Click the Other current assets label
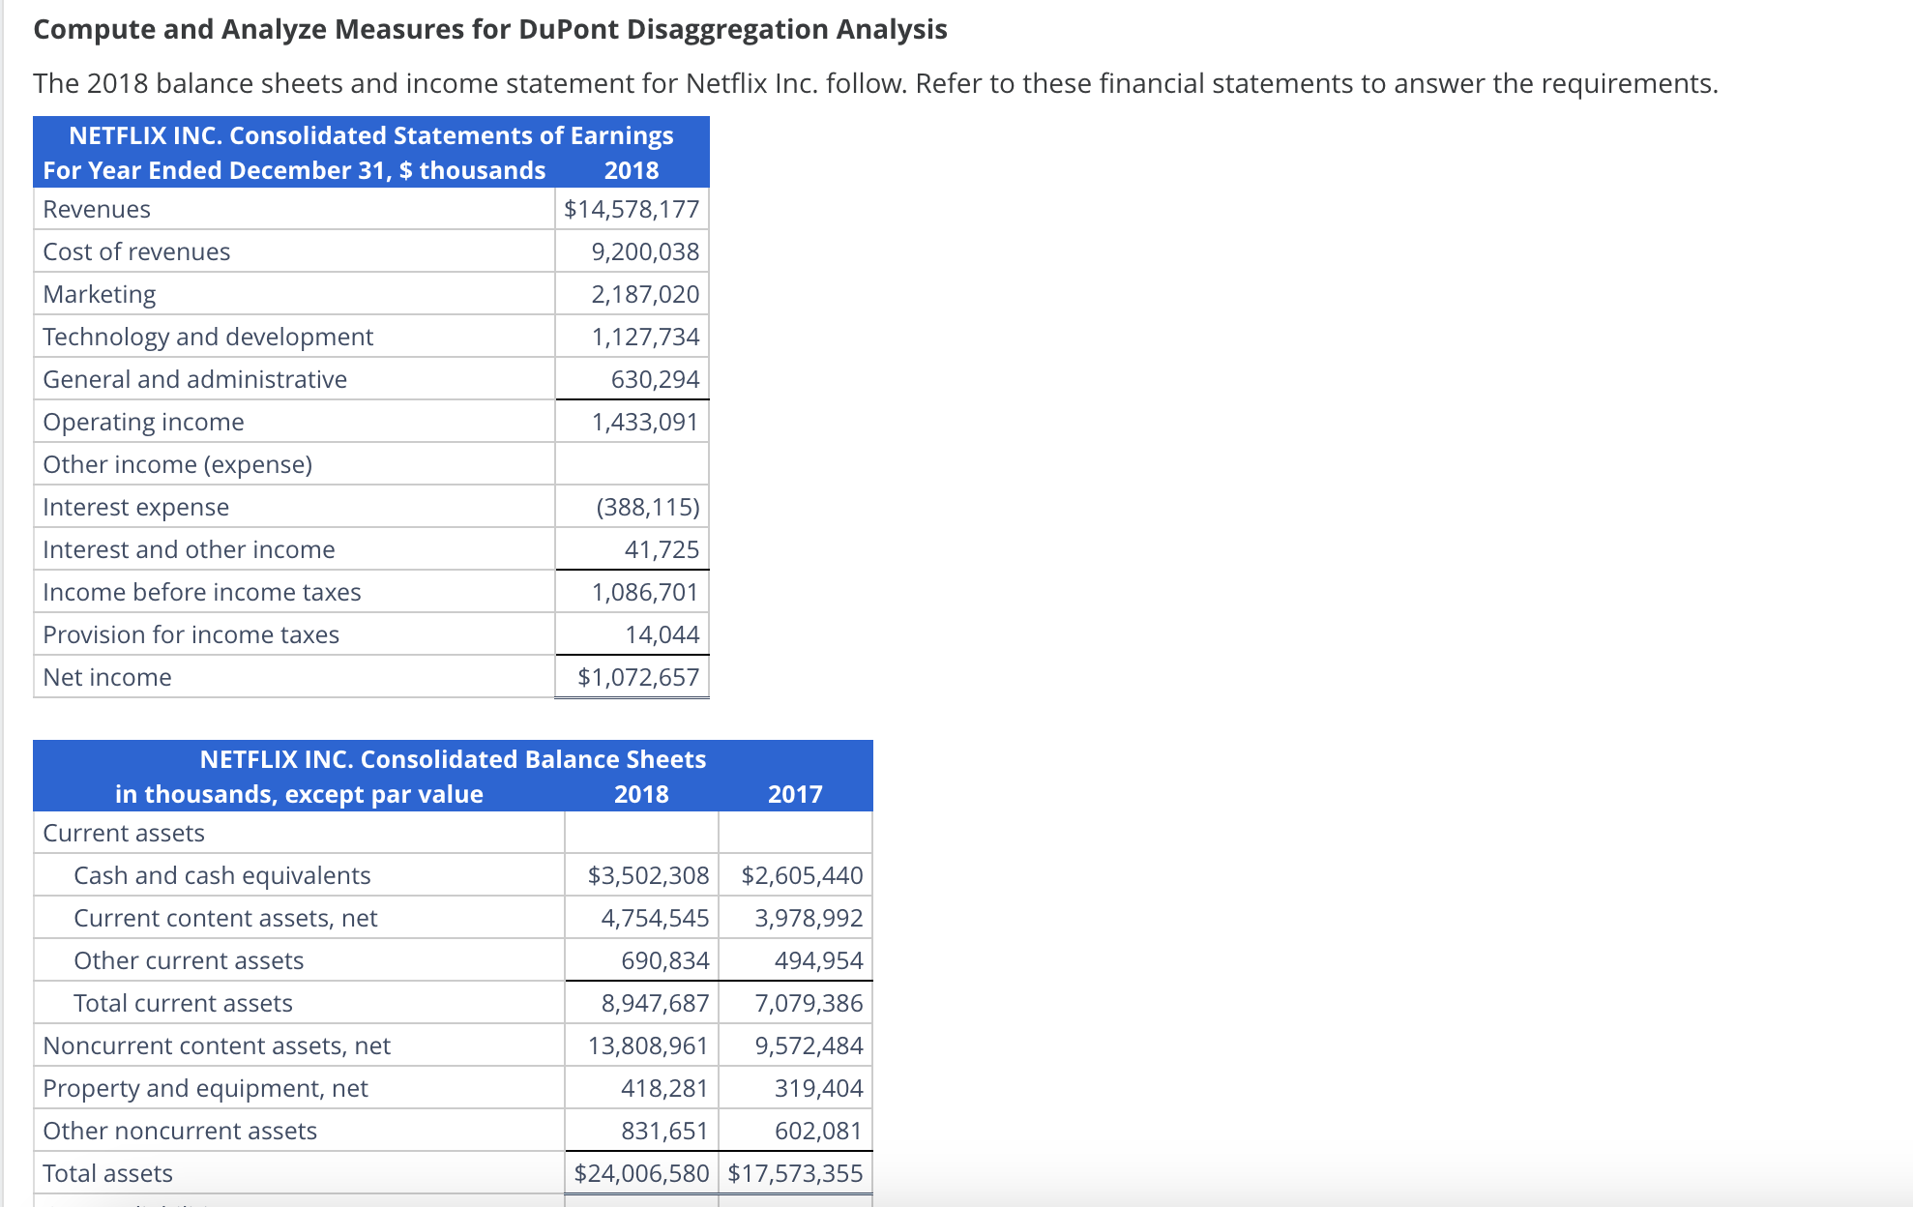The width and height of the screenshot is (1913, 1207). pyautogui.click(x=189, y=960)
